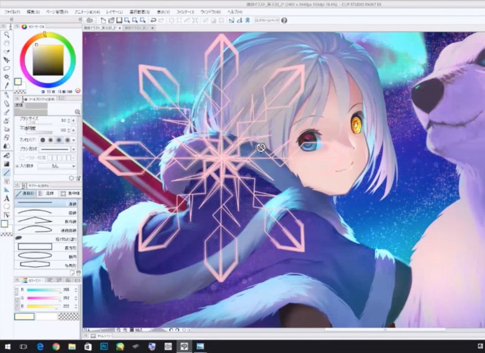Tick the greyed checkbox below brush shape
The image size is (485, 353).
tap(22, 158)
